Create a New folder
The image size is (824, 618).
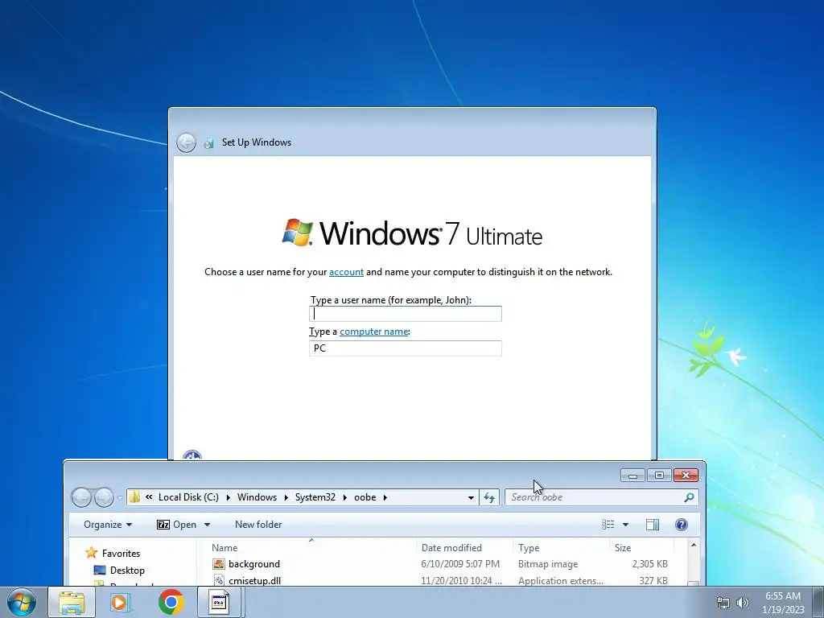258,525
